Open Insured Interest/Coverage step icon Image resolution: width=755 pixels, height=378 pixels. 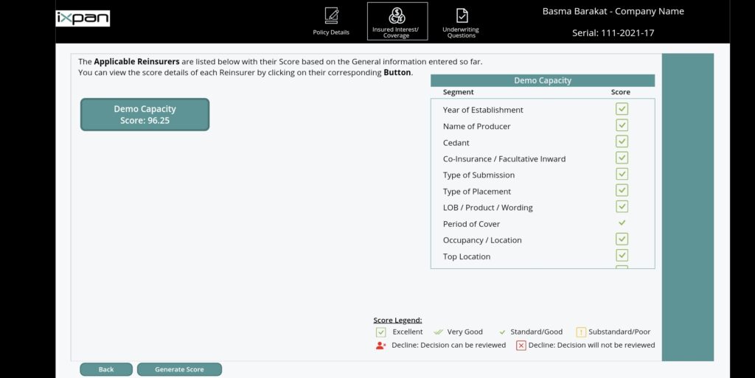[x=397, y=15]
